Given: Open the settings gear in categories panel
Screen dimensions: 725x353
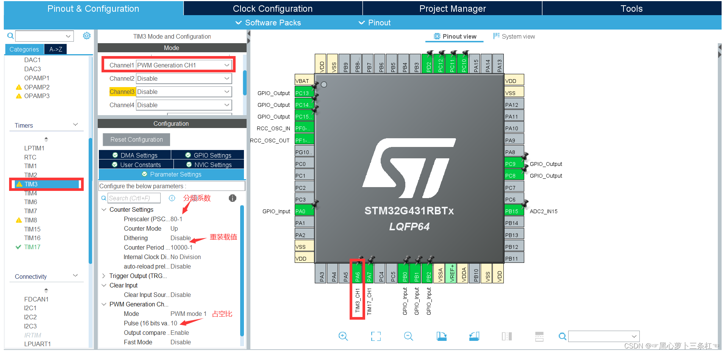Looking at the screenshot, I should coord(87,36).
